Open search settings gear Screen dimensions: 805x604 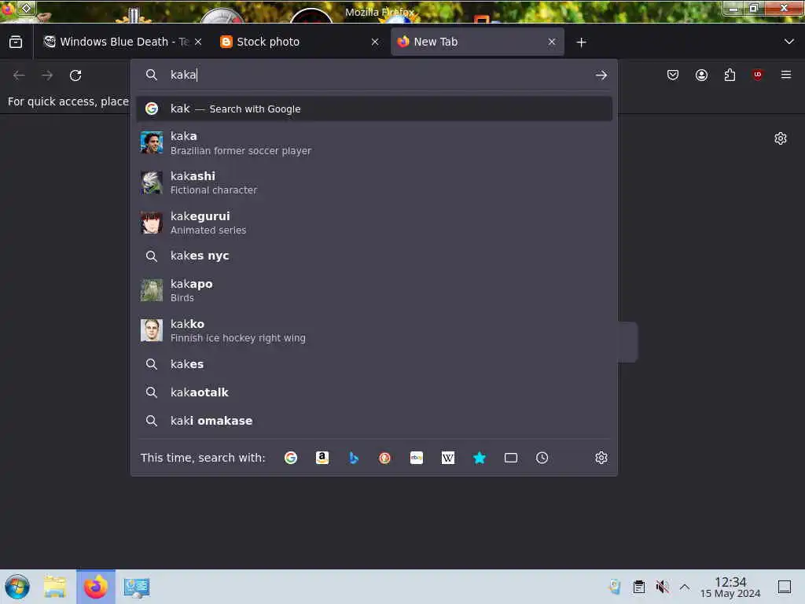tap(601, 458)
